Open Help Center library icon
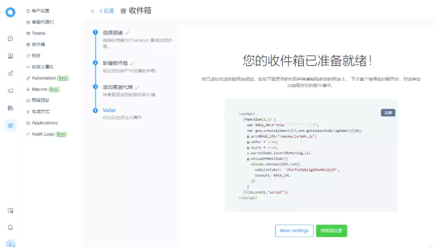This screenshot has width=435, height=247. [10, 108]
